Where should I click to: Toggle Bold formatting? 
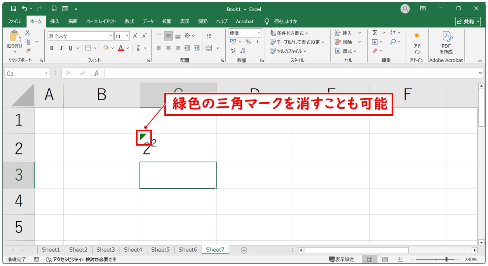click(52, 48)
